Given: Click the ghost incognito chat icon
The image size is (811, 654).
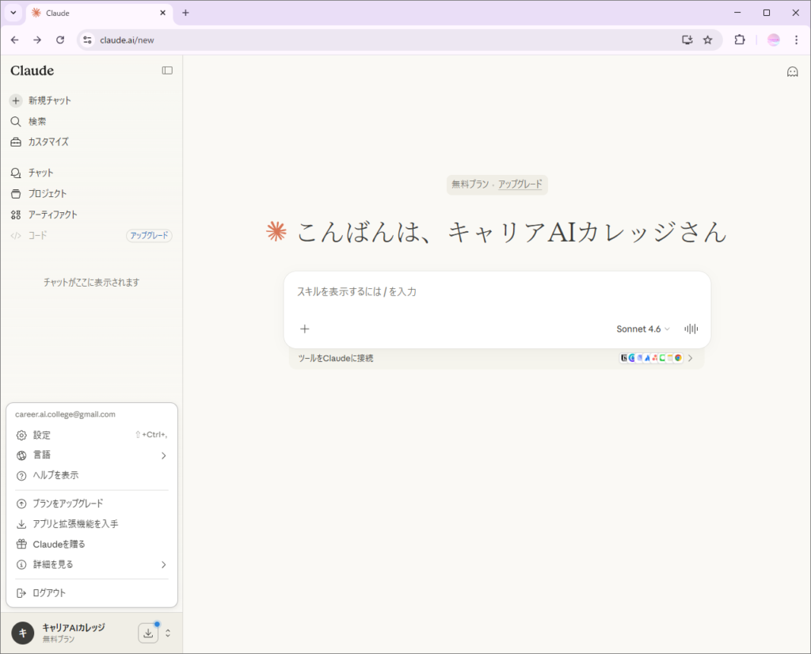Looking at the screenshot, I should point(792,72).
